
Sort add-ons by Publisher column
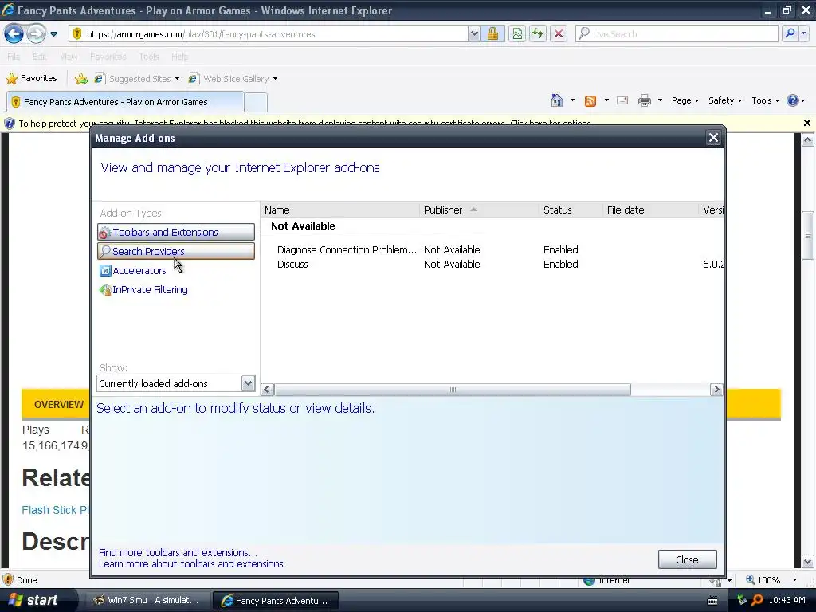(479, 210)
